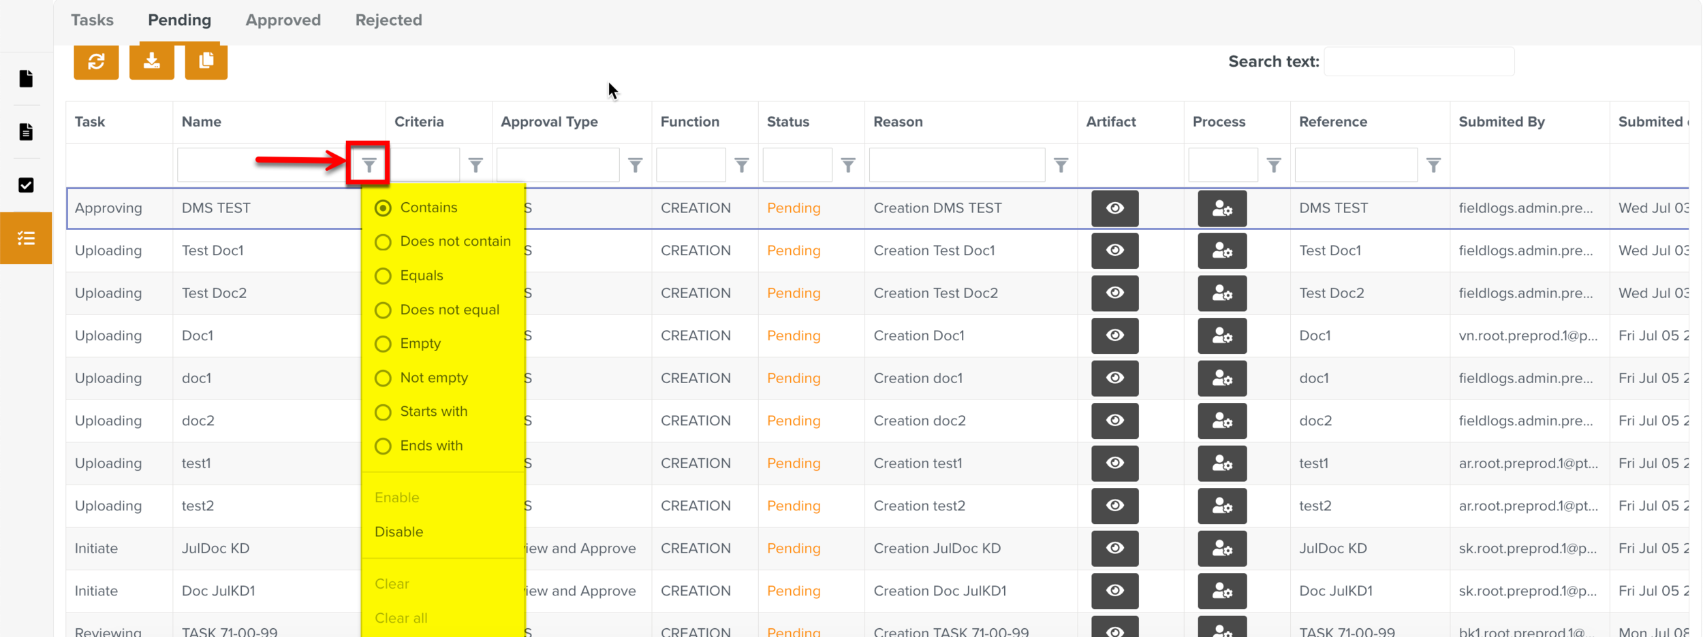Image resolution: width=1703 pixels, height=637 pixels.
Task: Open process icon for Creation doc2 row
Action: (x=1222, y=421)
